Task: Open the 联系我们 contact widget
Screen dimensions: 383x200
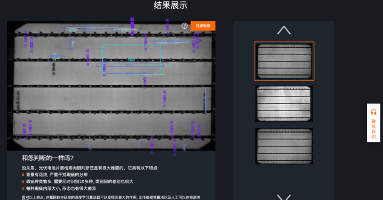Action: click(374, 123)
